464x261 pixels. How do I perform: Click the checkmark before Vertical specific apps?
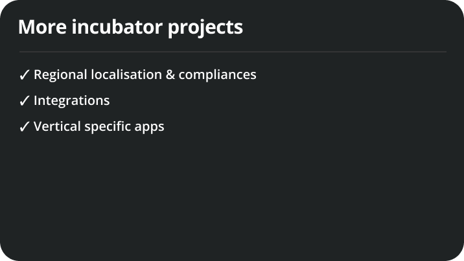pos(24,126)
